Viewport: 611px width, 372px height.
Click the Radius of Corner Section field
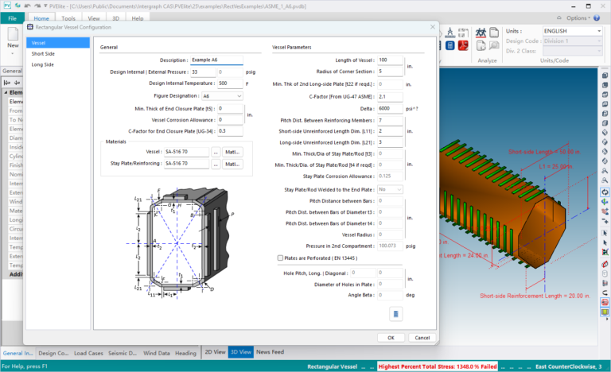point(390,72)
